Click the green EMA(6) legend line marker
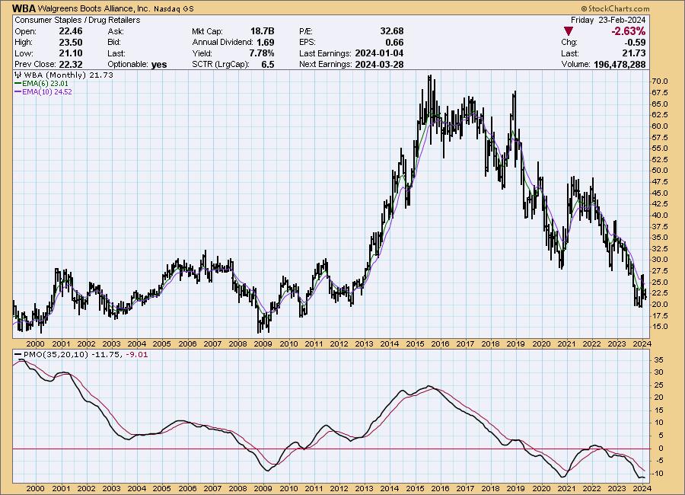The width and height of the screenshot is (685, 495). (18, 84)
